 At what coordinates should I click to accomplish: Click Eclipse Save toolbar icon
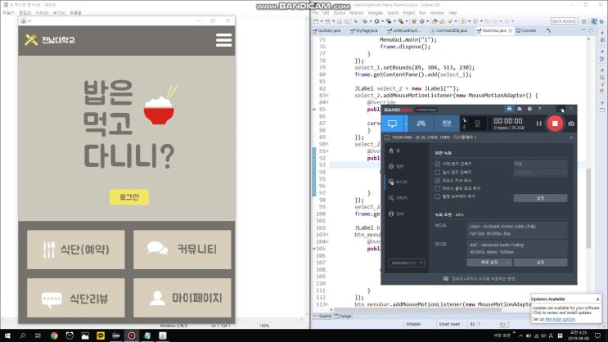pos(340,21)
